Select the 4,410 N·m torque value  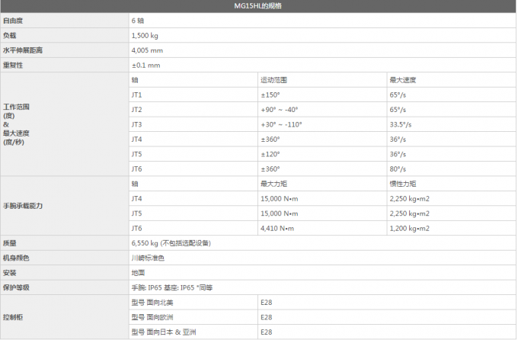pyautogui.click(x=277, y=228)
